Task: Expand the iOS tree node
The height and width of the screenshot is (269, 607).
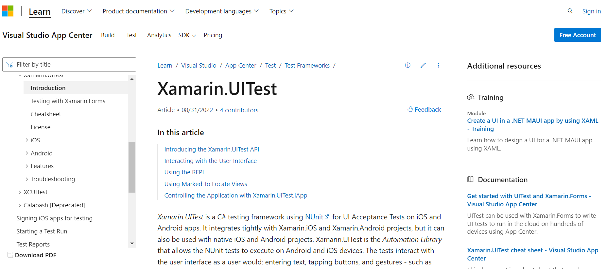Action: coord(27,140)
